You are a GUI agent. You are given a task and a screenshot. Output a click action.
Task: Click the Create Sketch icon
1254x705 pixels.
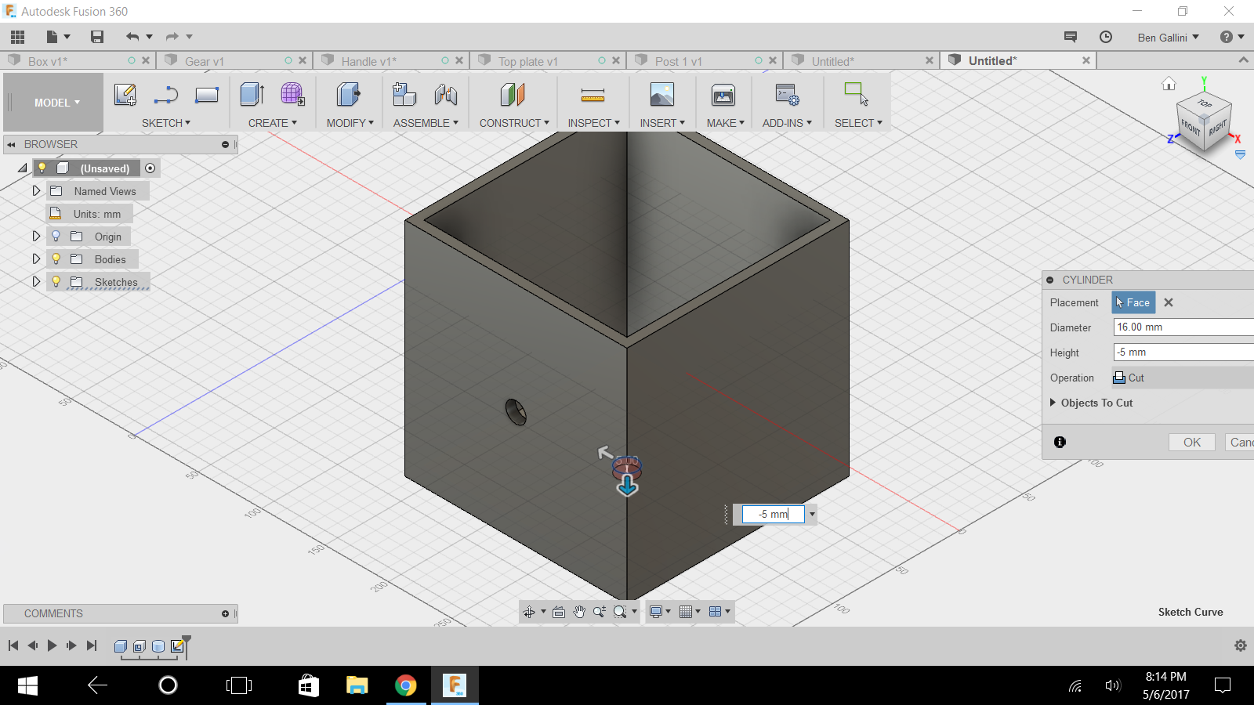pyautogui.click(x=125, y=95)
